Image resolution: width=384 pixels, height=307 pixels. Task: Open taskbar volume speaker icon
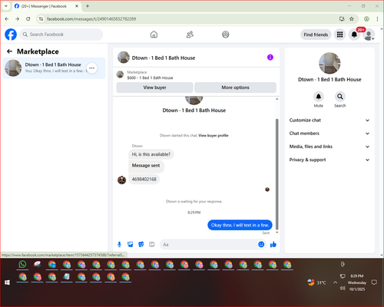click(x=343, y=289)
